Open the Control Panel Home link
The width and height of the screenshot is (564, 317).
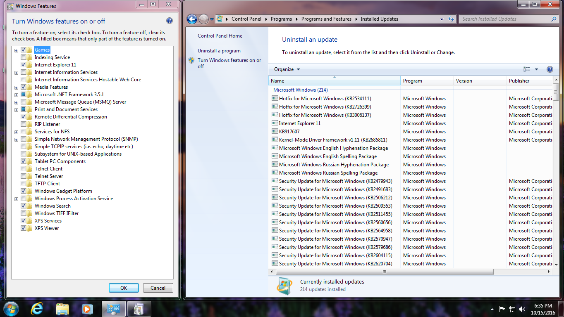[x=220, y=36]
